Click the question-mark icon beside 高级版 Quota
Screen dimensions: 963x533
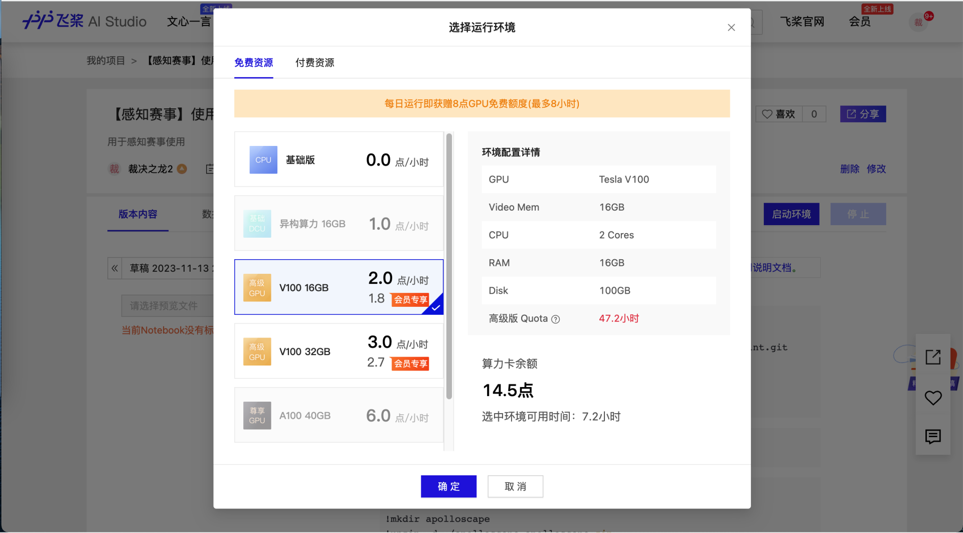(x=556, y=318)
